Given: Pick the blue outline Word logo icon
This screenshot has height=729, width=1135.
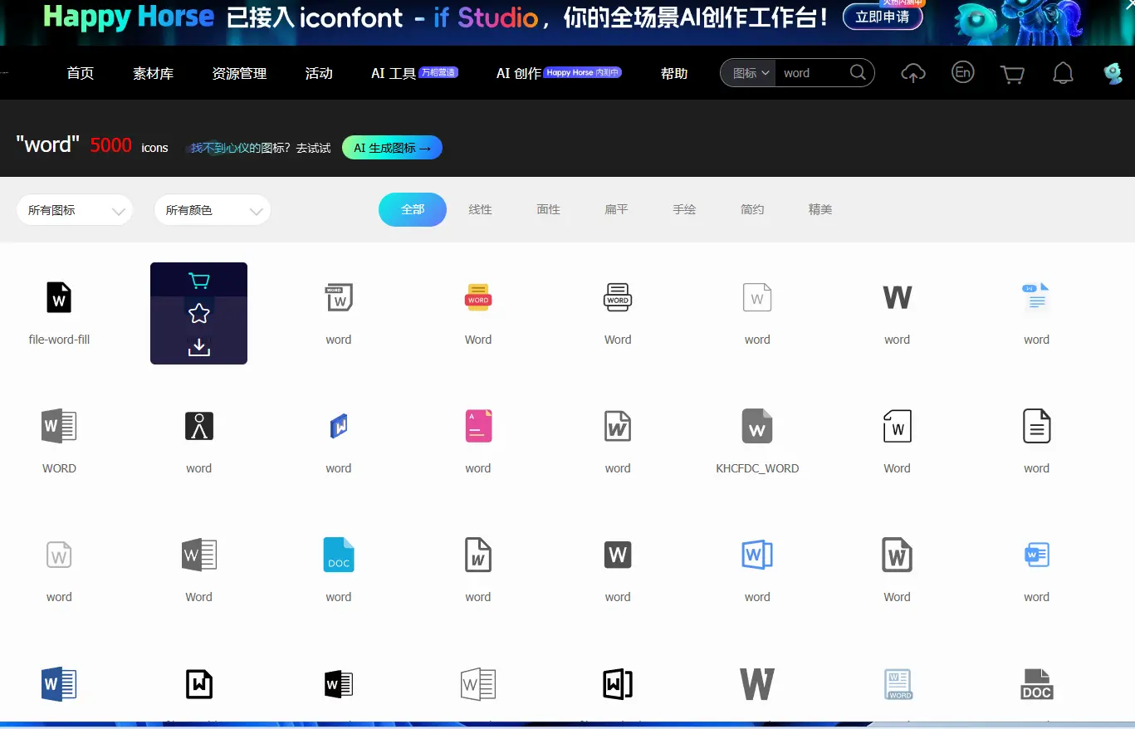Looking at the screenshot, I should click(757, 555).
